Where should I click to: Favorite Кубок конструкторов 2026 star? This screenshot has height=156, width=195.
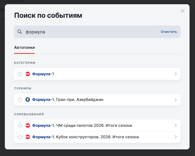pos(20,137)
